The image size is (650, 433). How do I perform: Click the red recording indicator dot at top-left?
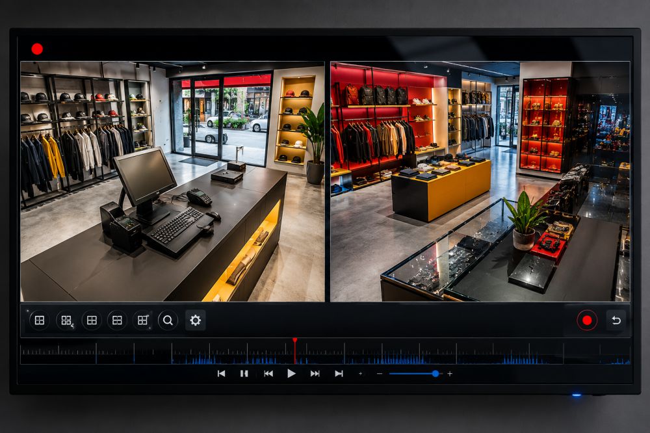pyautogui.click(x=37, y=49)
